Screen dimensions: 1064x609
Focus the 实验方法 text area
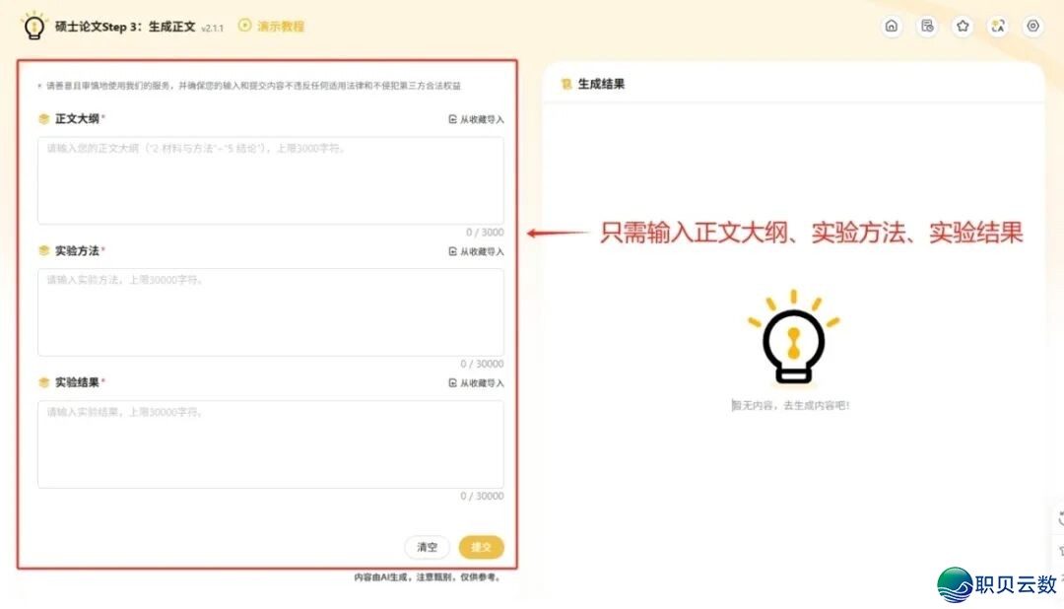coord(271,312)
